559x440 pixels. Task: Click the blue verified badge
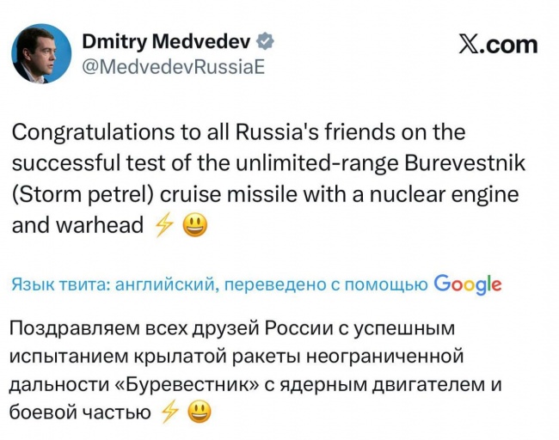[267, 42]
